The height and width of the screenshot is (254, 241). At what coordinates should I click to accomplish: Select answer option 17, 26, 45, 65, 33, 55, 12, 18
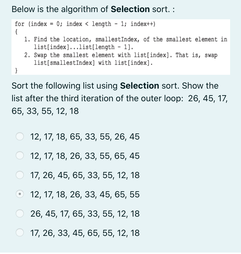coord(84,175)
